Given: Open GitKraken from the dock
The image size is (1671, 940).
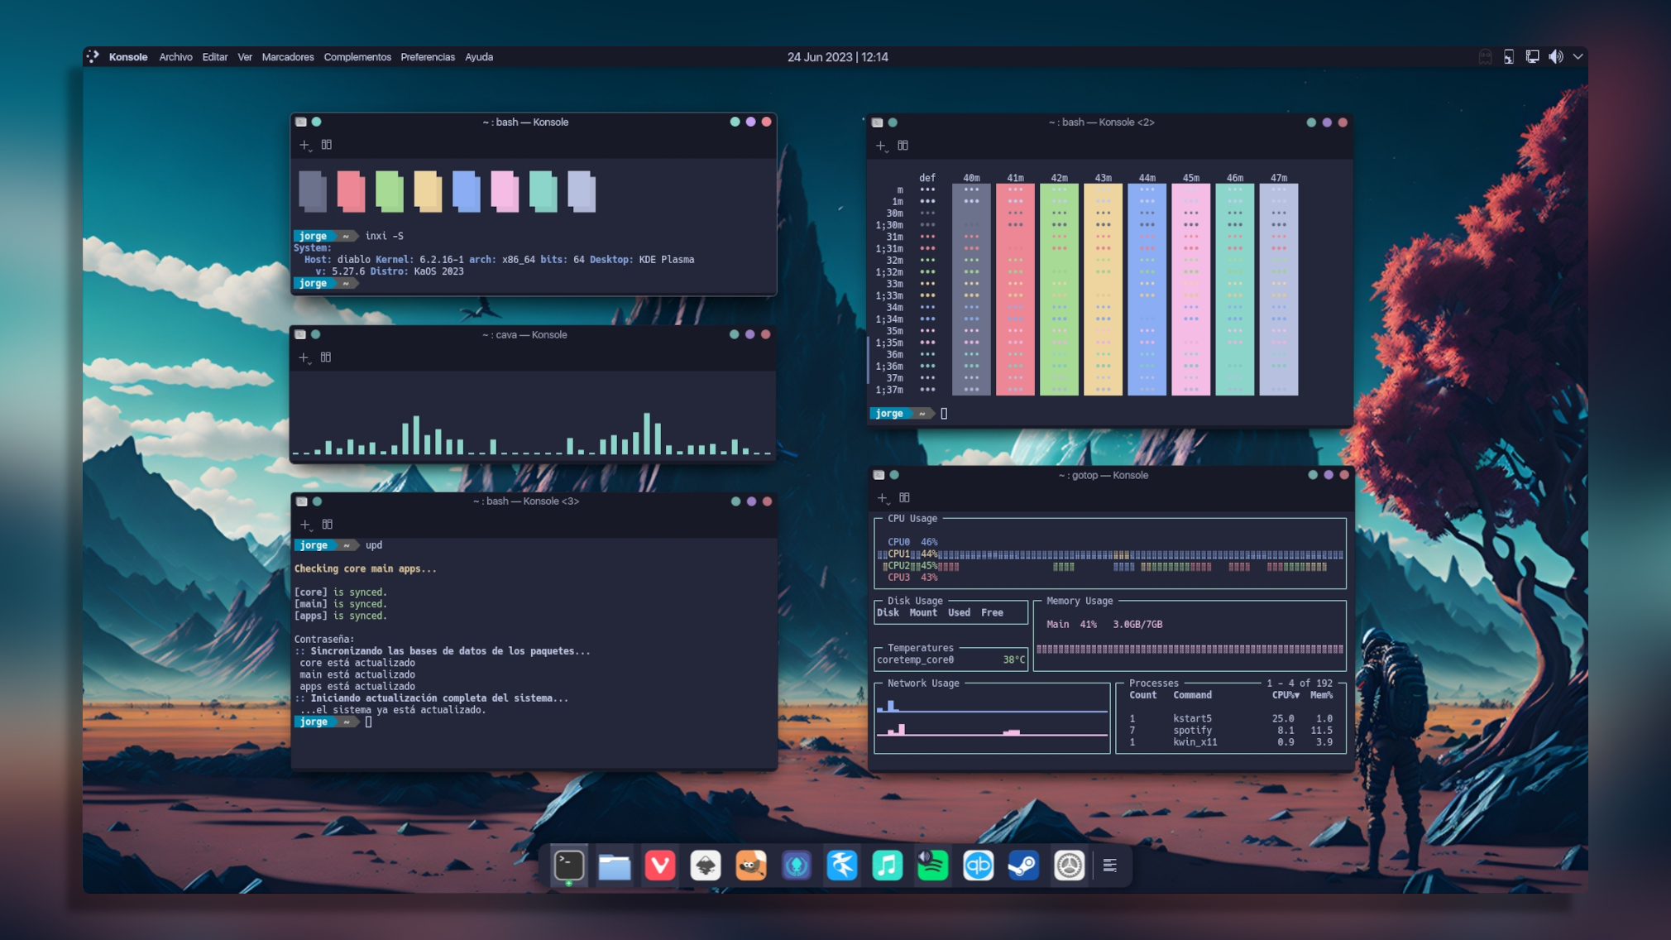Looking at the screenshot, I should click(x=797, y=866).
